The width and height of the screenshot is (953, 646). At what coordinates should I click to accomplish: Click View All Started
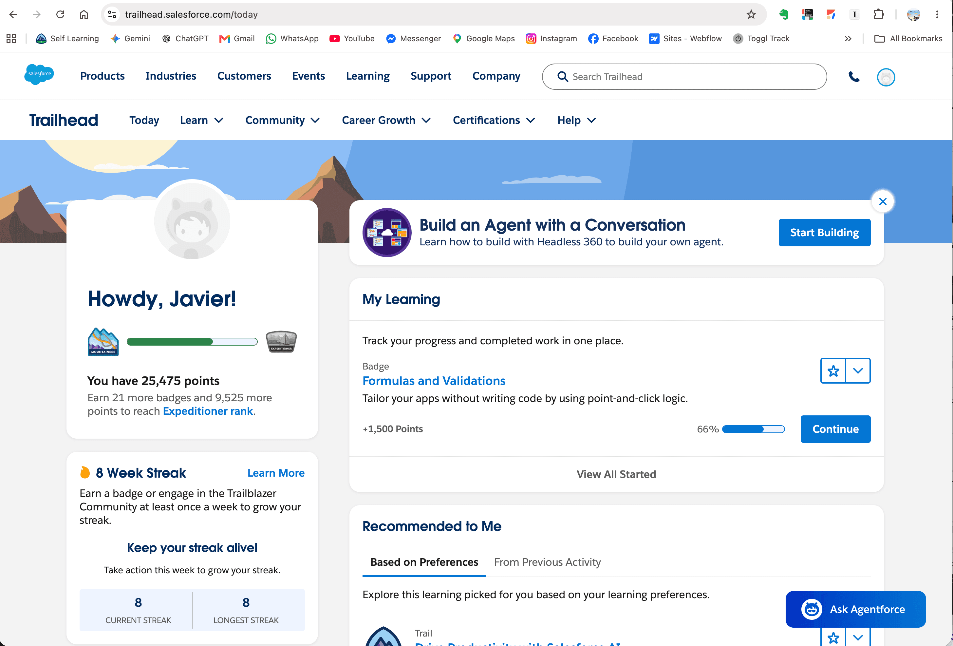616,474
